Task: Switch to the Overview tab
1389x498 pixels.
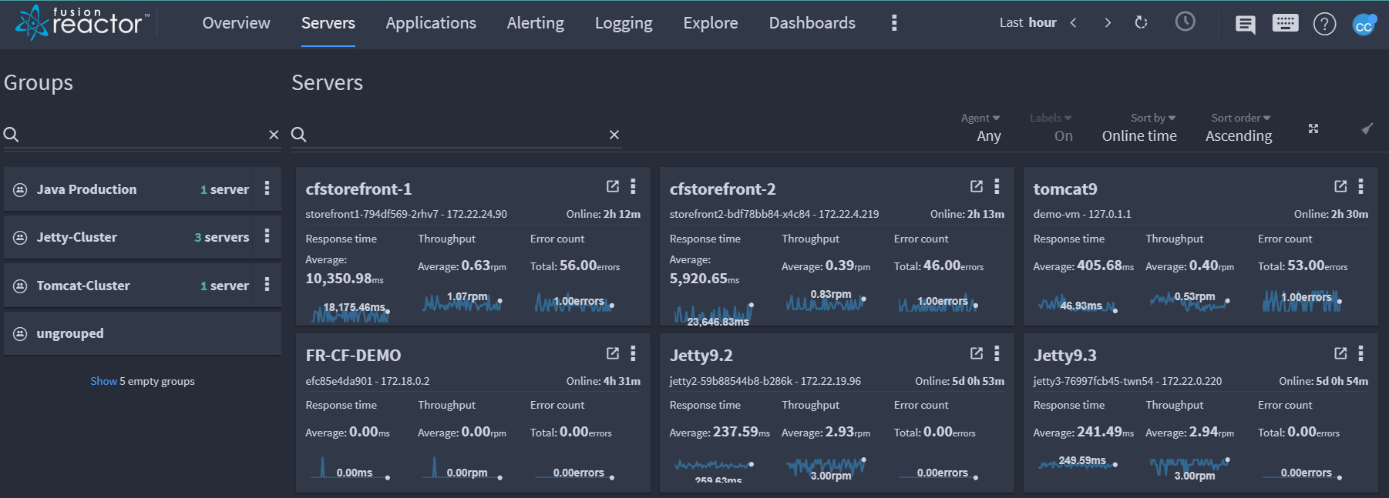Action: click(236, 23)
